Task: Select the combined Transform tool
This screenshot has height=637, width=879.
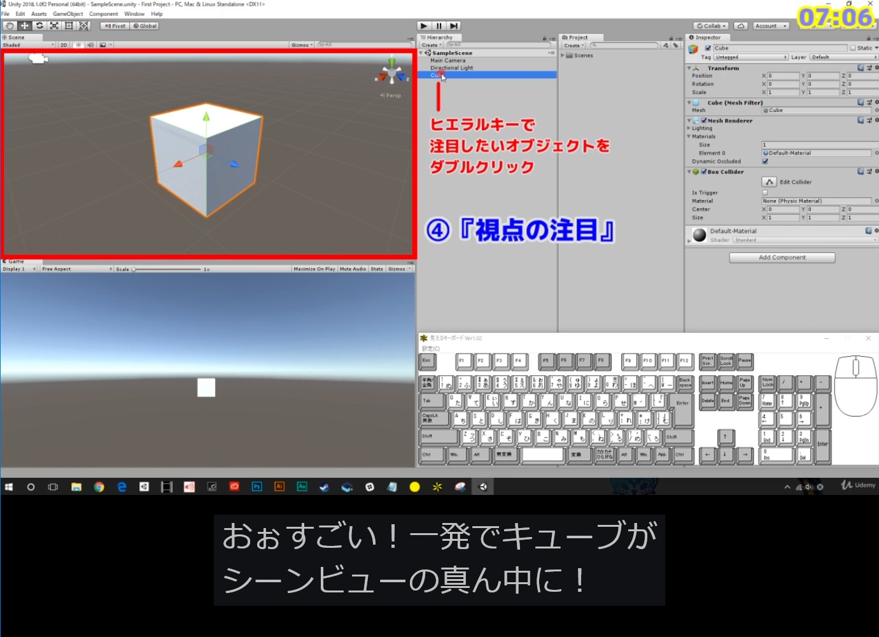Action: (83, 26)
